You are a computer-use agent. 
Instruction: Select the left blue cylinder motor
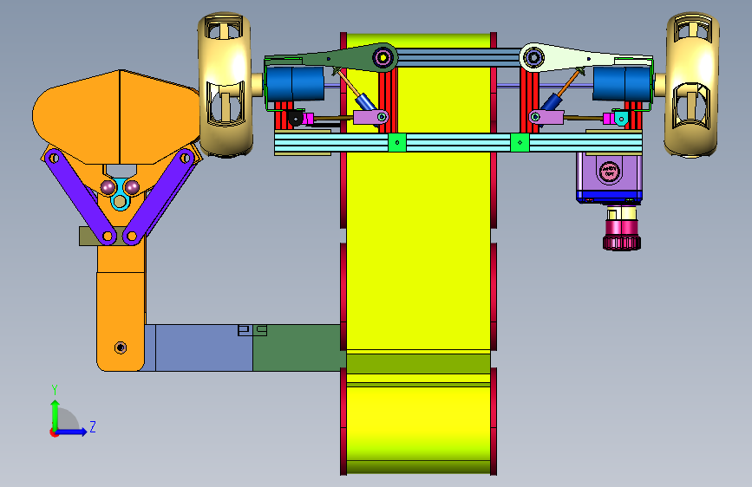coord(295,84)
